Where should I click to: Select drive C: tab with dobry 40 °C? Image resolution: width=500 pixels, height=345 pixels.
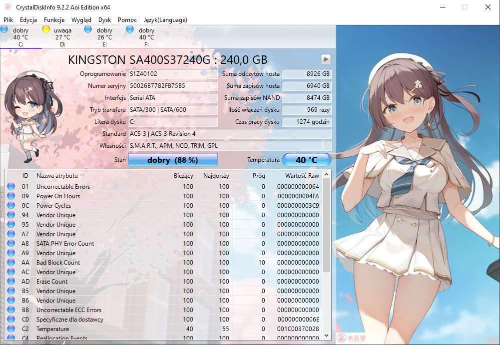click(x=20, y=37)
